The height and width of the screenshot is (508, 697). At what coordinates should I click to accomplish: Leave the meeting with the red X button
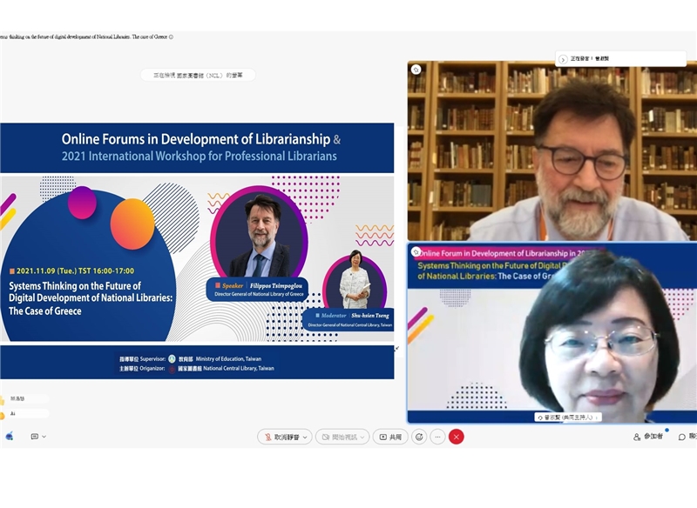(457, 437)
